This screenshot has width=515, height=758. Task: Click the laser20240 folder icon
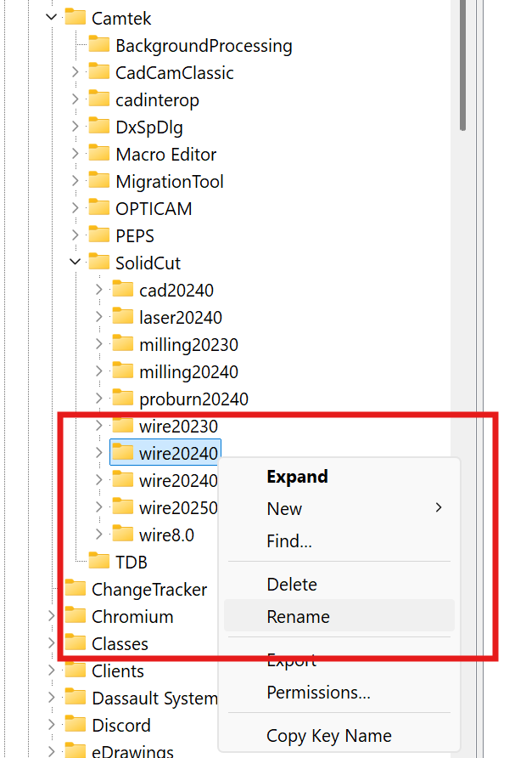point(122,315)
